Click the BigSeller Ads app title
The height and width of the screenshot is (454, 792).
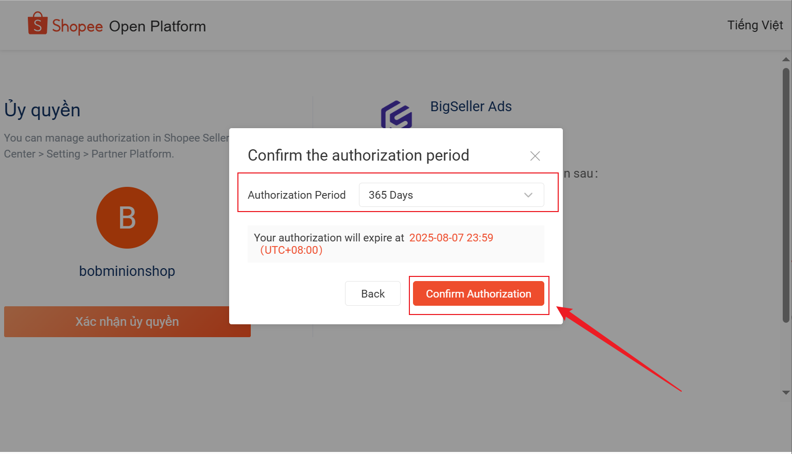click(x=471, y=107)
